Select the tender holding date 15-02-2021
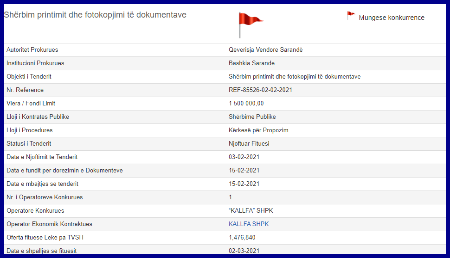Screen dimensions: 450x258 [244, 184]
